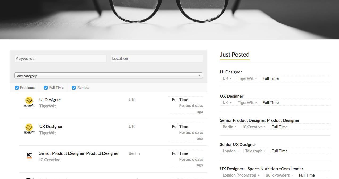
Task: Open UI Designer job in main list
Action: tap(50, 100)
